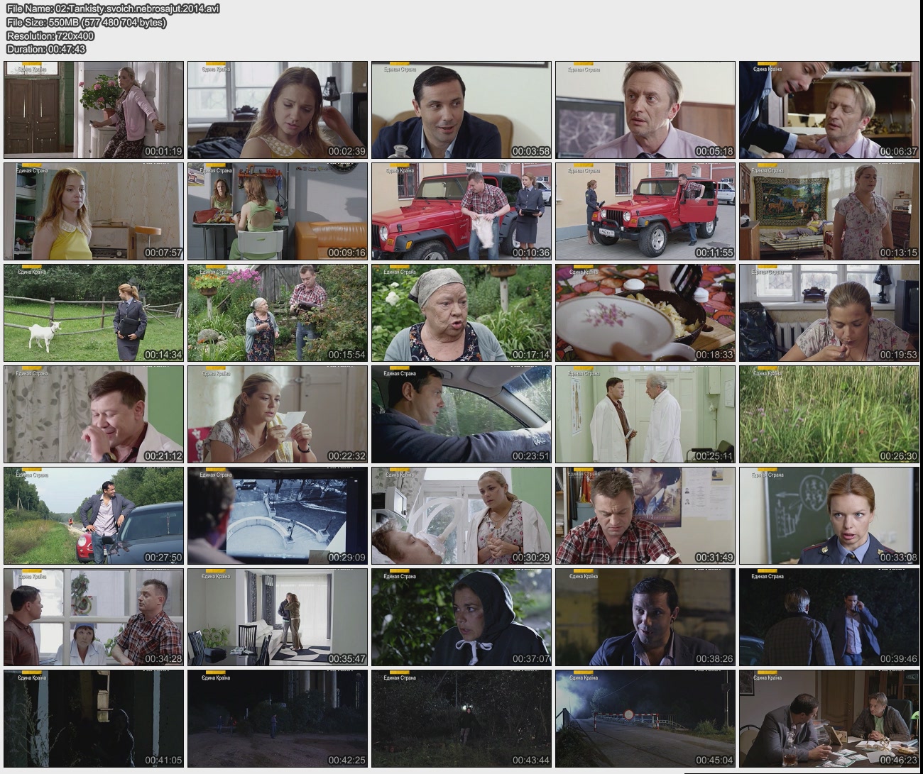Click the night road barrier frame at 00:45:04
Image resolution: width=923 pixels, height=774 pixels.
[645, 718]
